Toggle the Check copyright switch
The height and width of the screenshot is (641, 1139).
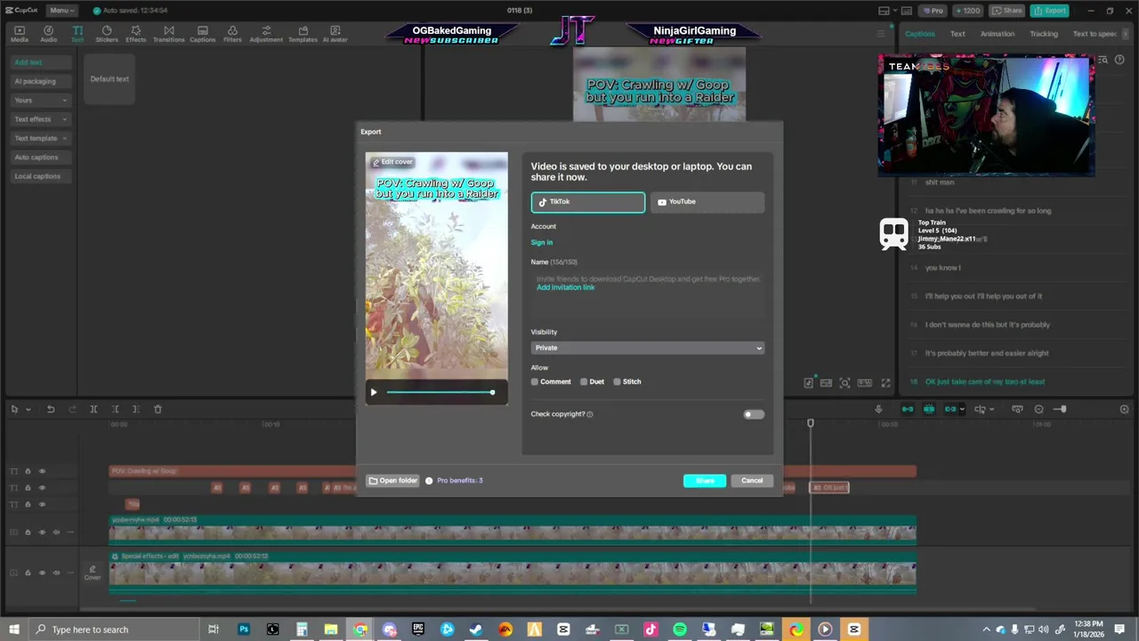(753, 414)
